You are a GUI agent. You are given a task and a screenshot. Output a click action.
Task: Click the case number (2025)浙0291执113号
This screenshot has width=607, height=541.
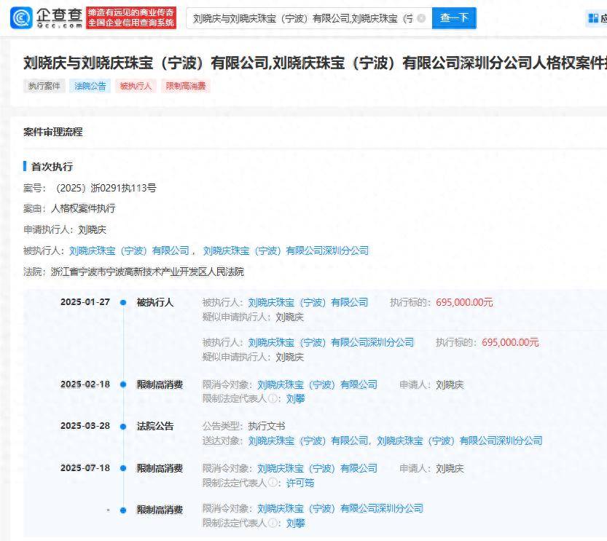pyautogui.click(x=104, y=188)
